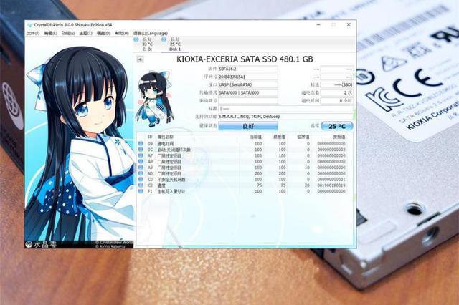Click the status icon of row AD
This screenshot has width=459, height=305.
141,173
